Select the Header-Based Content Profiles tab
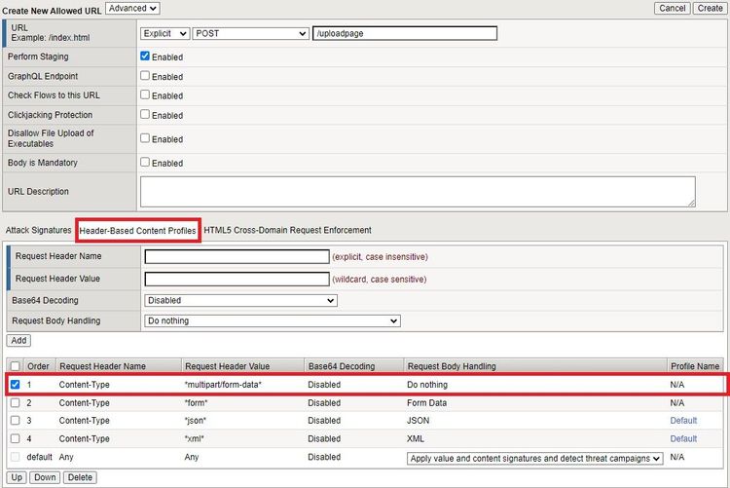 point(138,230)
